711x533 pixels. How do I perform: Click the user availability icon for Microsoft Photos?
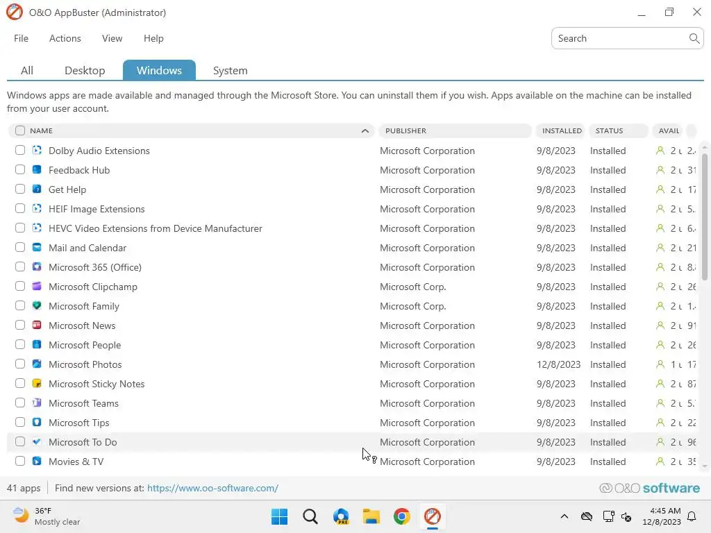pos(660,364)
